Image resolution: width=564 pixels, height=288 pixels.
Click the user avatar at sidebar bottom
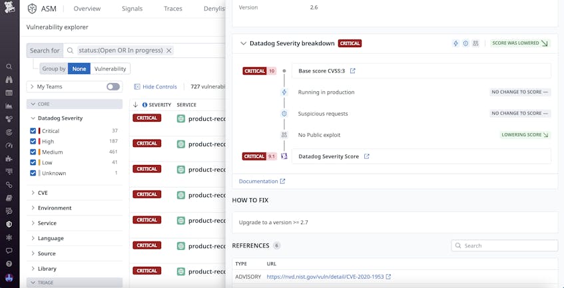[9, 277]
